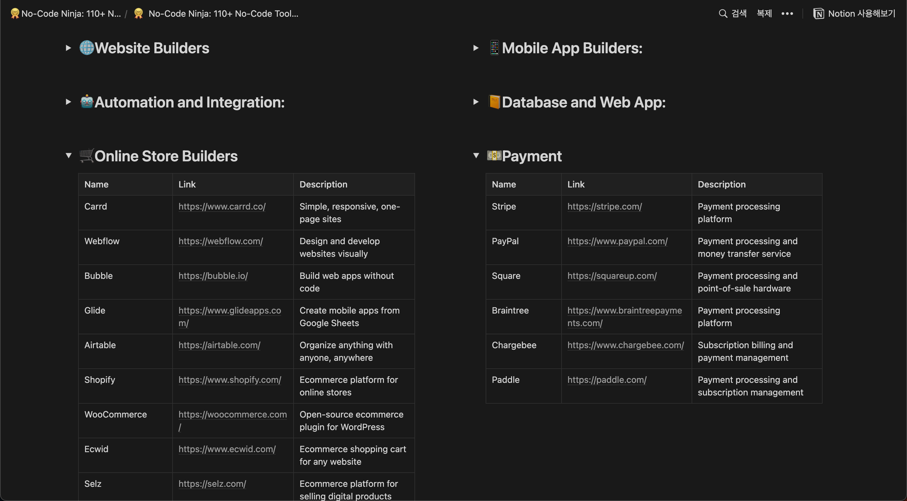Collapse the Online Store Builders toggle
This screenshot has width=907, height=501.
click(x=68, y=155)
